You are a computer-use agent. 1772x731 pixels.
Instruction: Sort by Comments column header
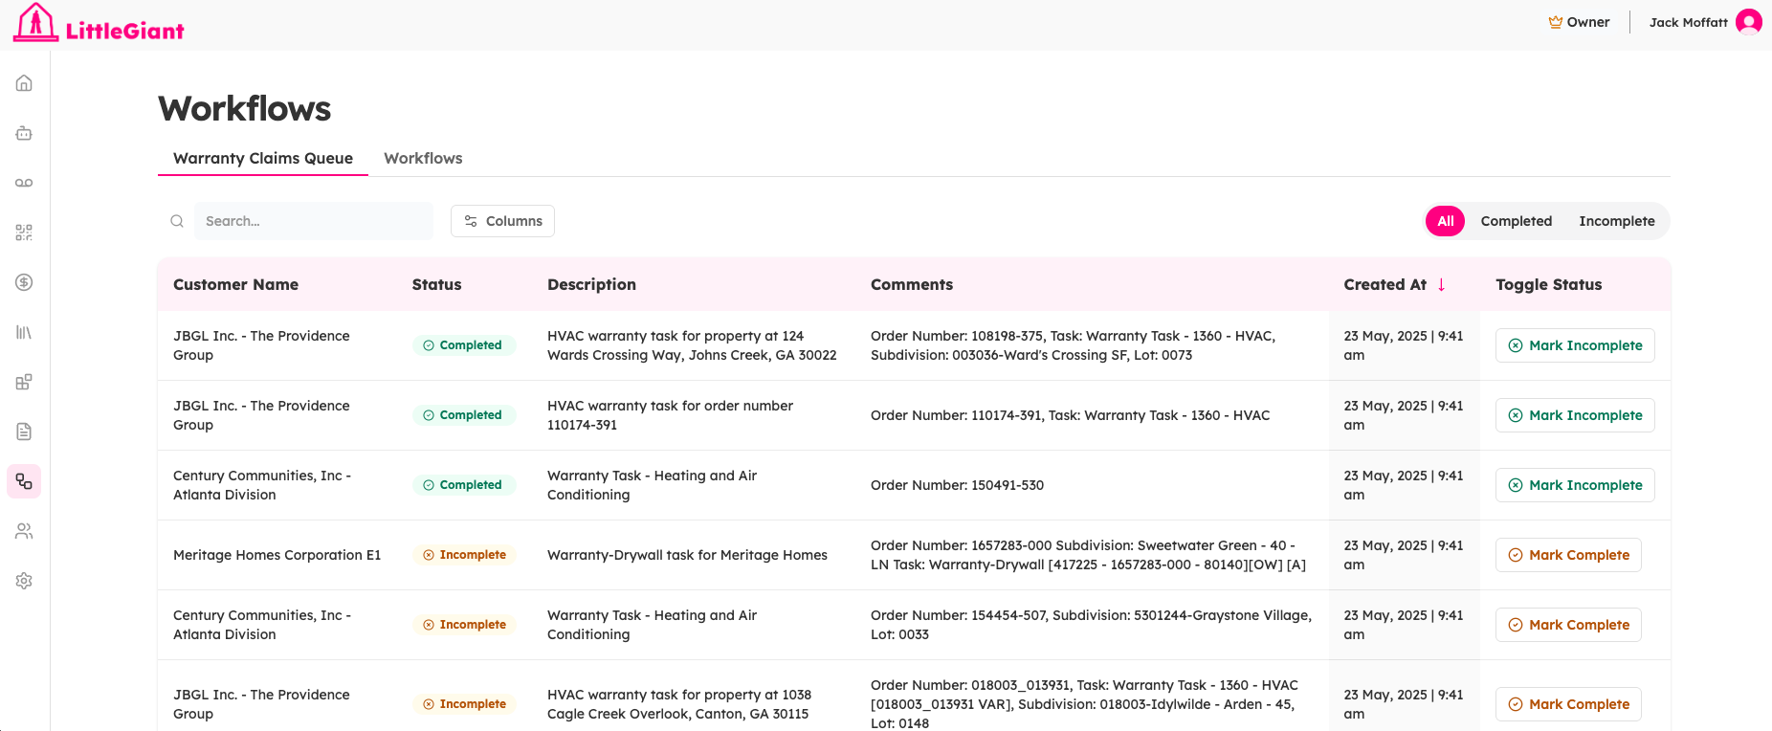point(912,284)
